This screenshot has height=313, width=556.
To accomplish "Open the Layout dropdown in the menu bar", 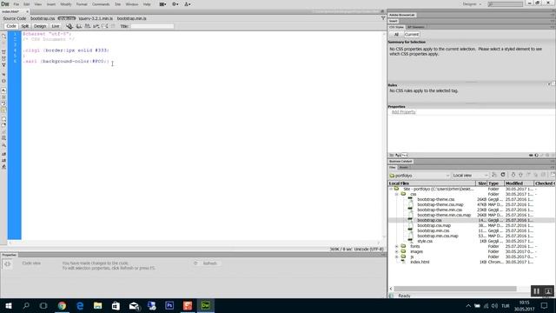I will click(x=162, y=4).
